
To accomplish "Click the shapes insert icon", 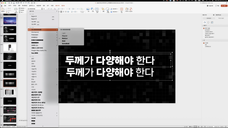I will point(92,10).
